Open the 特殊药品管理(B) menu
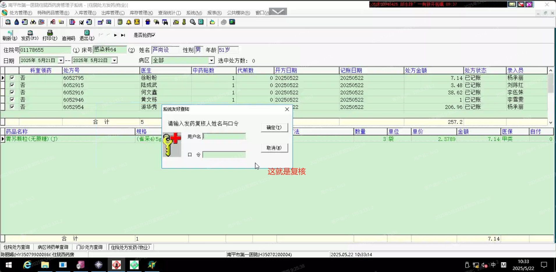Screen dimensions: 556x272 pyautogui.click(x=53, y=13)
